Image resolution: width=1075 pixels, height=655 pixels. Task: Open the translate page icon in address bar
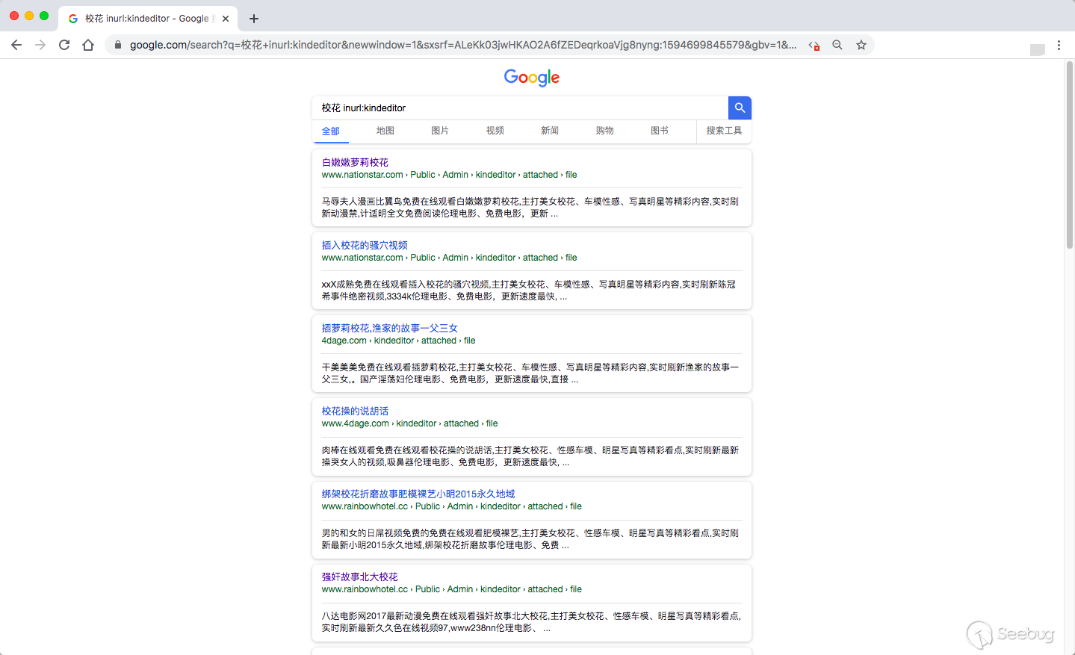[814, 45]
